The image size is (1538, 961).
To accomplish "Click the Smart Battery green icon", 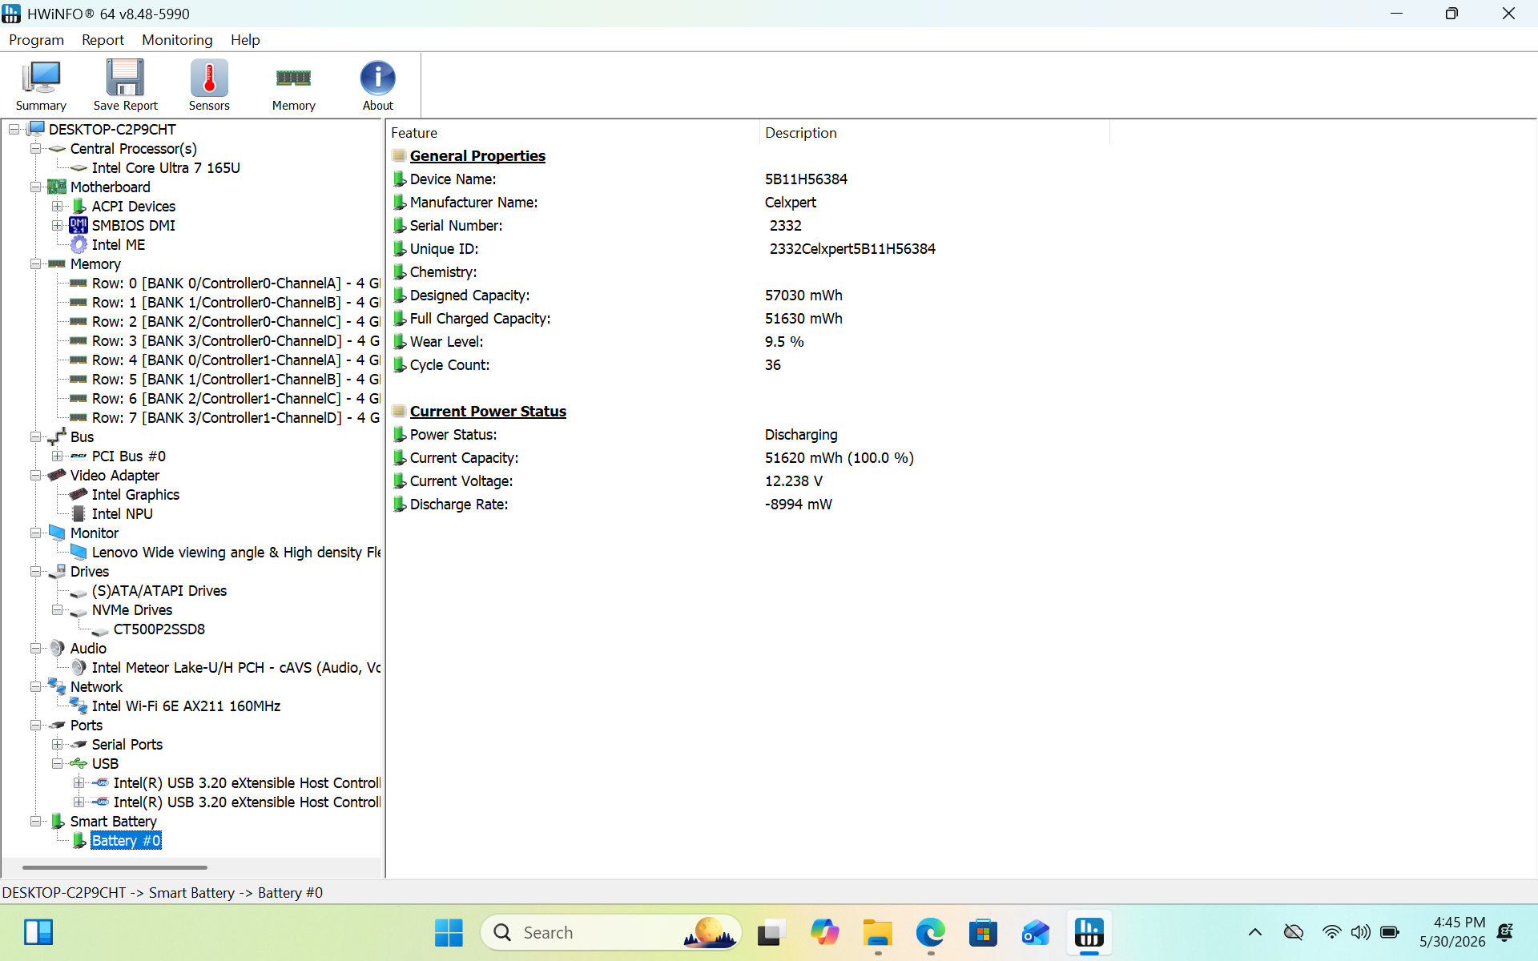I will pyautogui.click(x=57, y=822).
